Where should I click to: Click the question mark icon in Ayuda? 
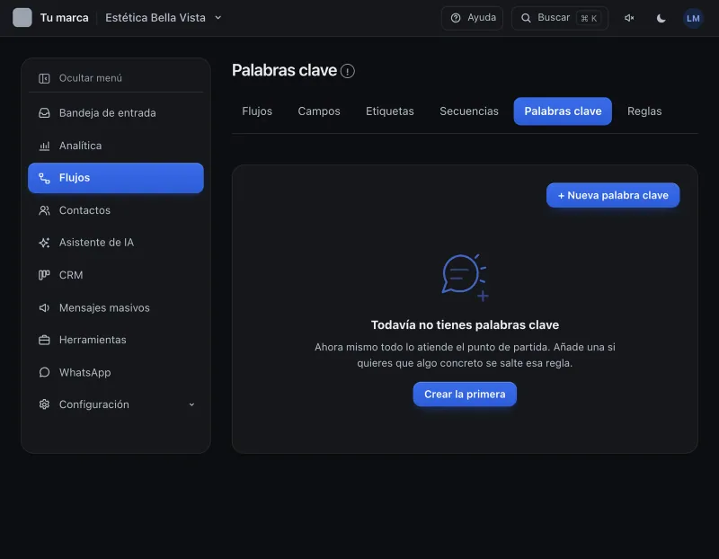tap(456, 18)
